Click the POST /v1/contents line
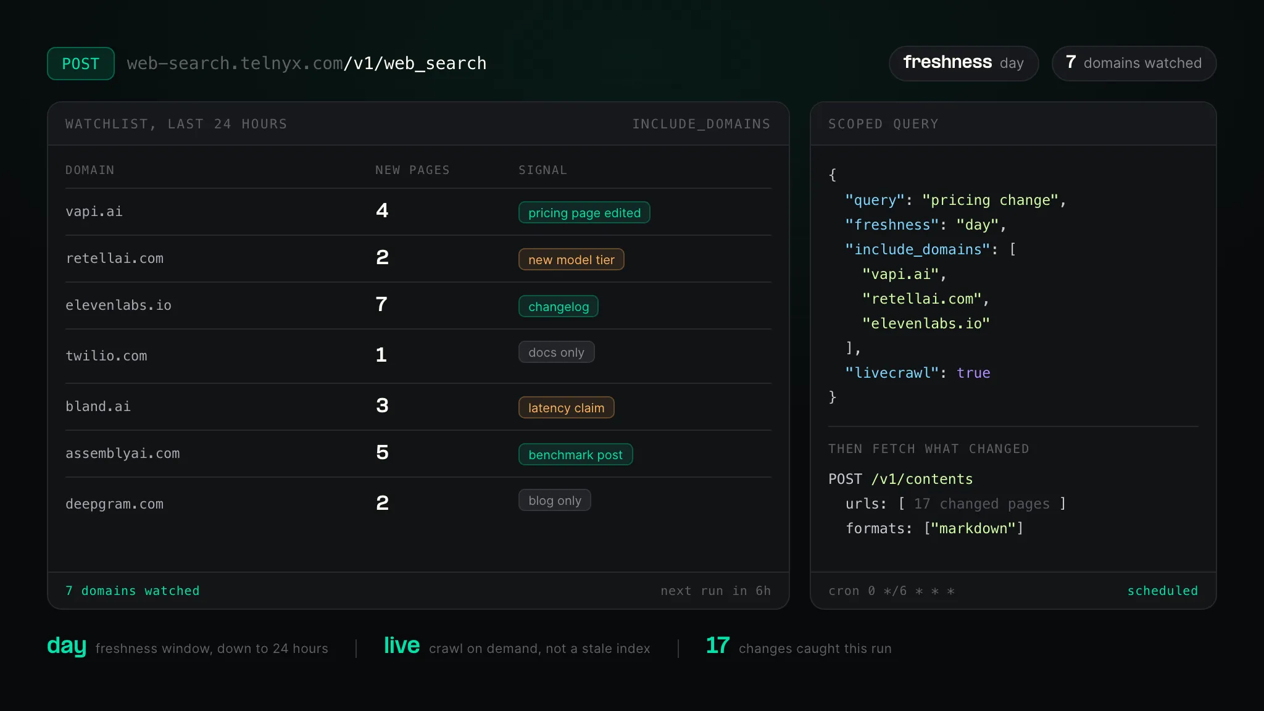Screen dimensions: 1264x711 (900, 479)
